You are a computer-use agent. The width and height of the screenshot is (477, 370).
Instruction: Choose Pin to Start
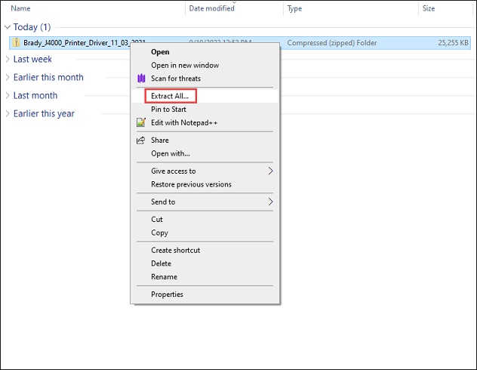pos(168,109)
